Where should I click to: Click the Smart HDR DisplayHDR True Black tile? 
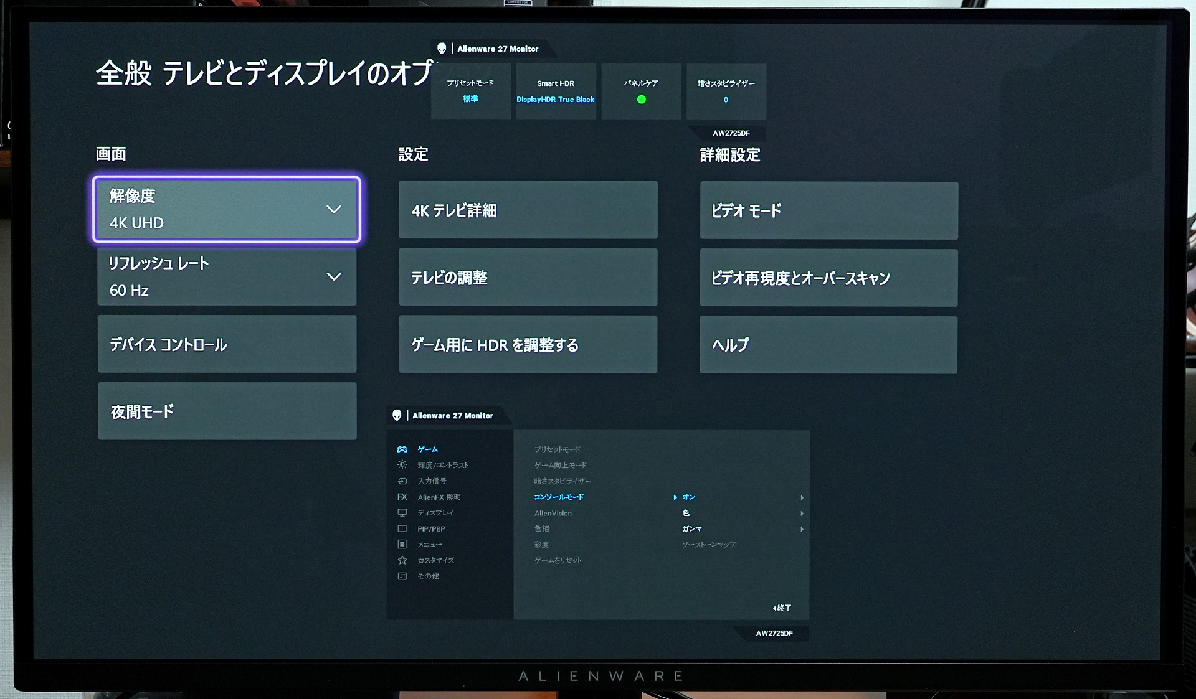556,91
